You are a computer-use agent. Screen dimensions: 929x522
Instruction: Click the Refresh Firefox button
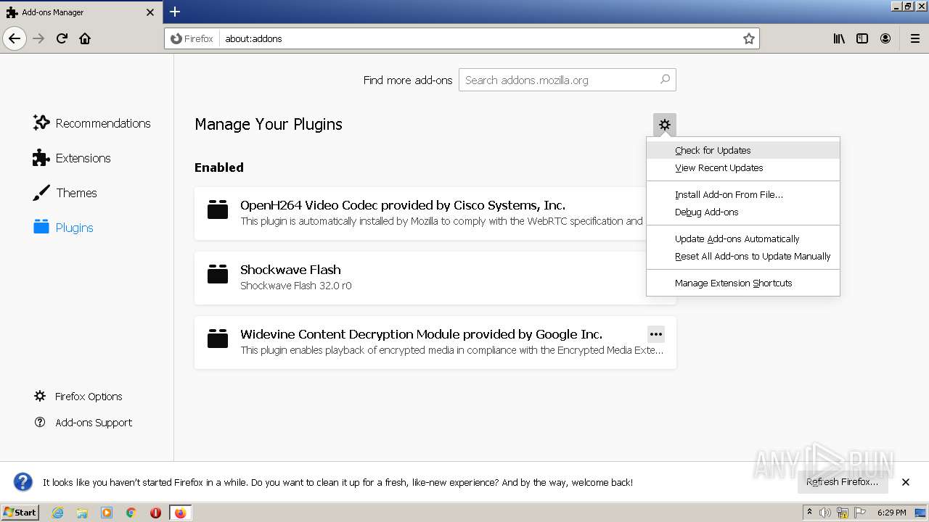[842, 481]
